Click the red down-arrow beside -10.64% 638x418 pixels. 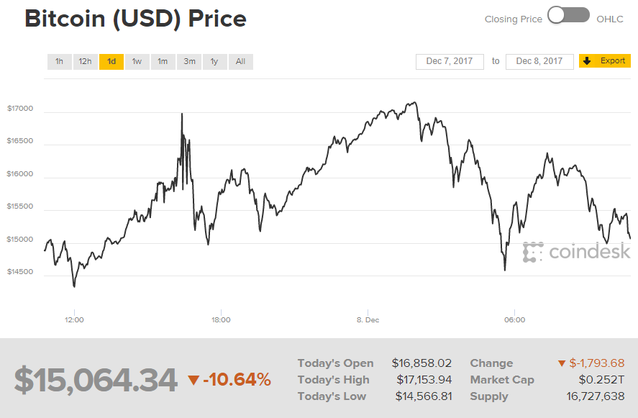coord(193,380)
